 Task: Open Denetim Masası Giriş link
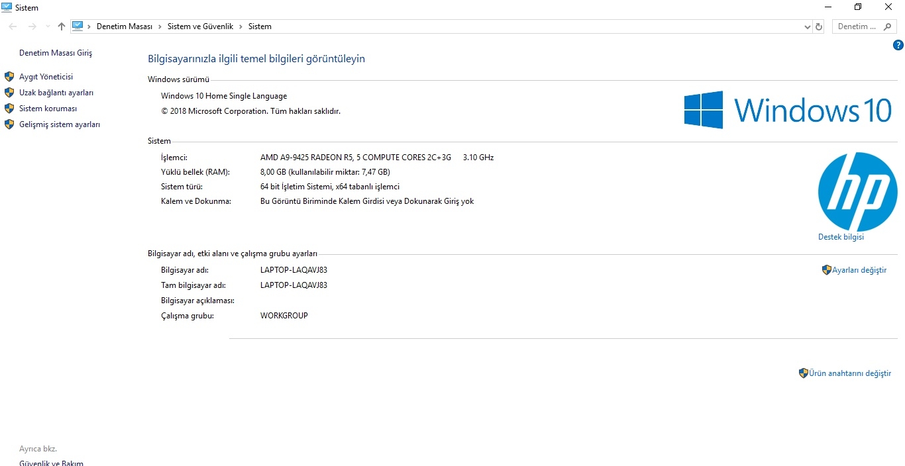[x=56, y=53]
